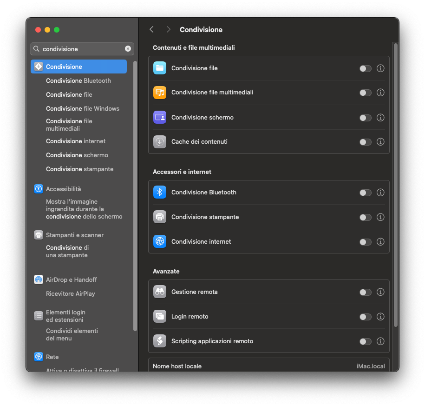
Task: Open Stampanti e scanner label
Action: coord(75,235)
